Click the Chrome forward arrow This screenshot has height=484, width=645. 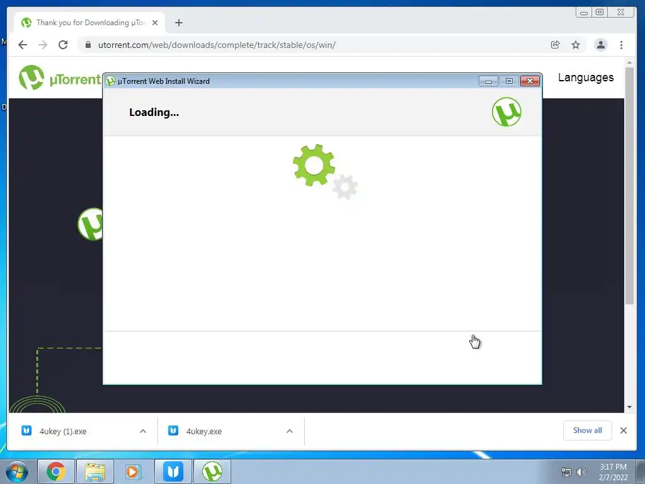pos(43,45)
